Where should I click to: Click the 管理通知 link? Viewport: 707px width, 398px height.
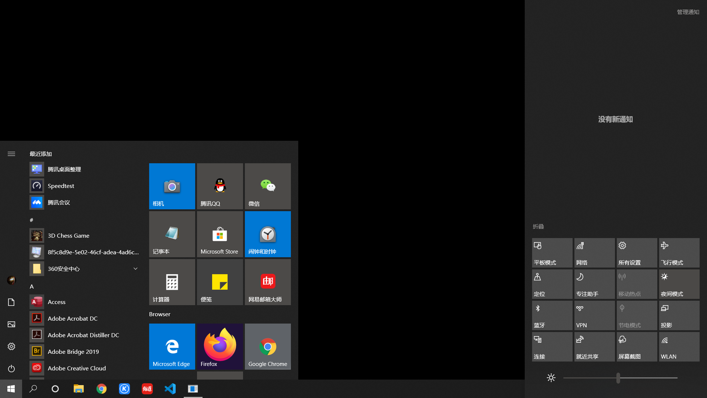tap(688, 12)
